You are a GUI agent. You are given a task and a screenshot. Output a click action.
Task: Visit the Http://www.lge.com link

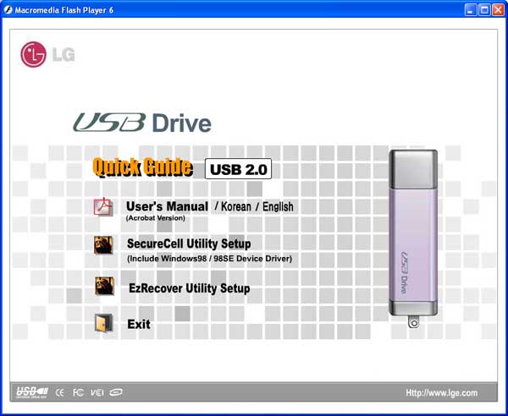click(442, 393)
